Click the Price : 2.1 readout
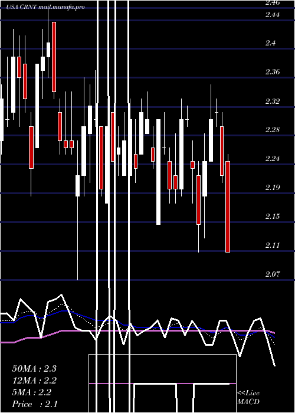The width and height of the screenshot is (295, 413). point(35,404)
